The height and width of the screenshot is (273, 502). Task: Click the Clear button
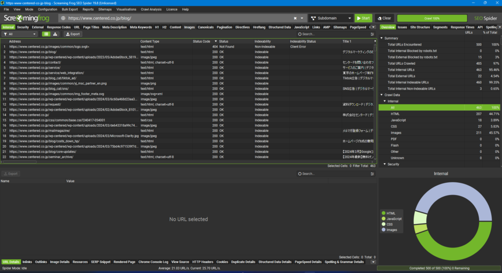click(384, 18)
